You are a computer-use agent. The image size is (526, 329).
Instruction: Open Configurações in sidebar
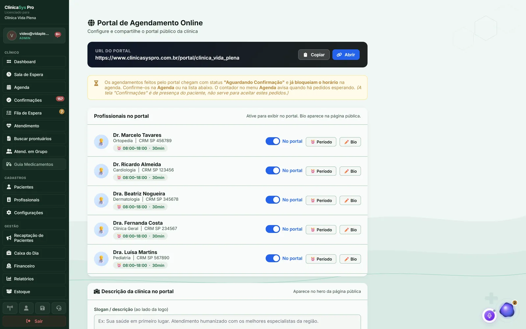click(x=34, y=213)
